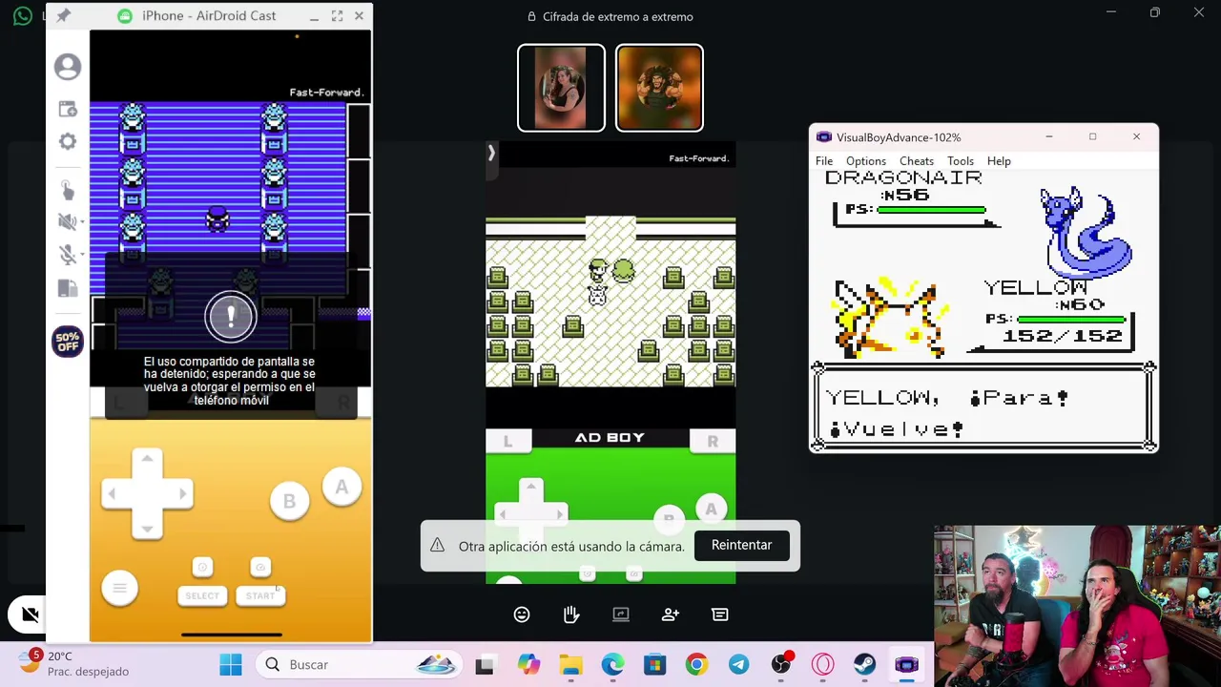The image size is (1221, 687).
Task: Click the WhatsApp icon in title bar
Action: (23, 15)
